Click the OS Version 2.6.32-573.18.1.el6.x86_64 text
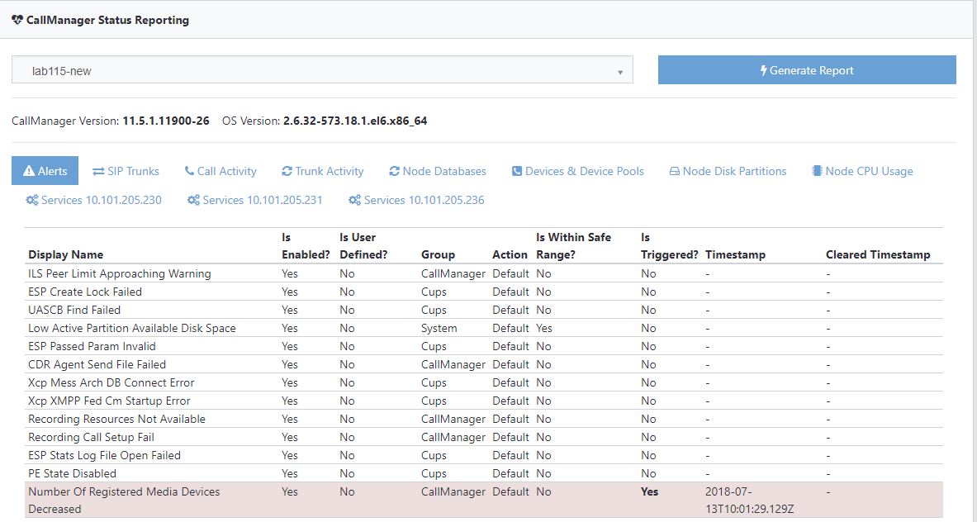This screenshot has height=522, width=977. (x=325, y=121)
